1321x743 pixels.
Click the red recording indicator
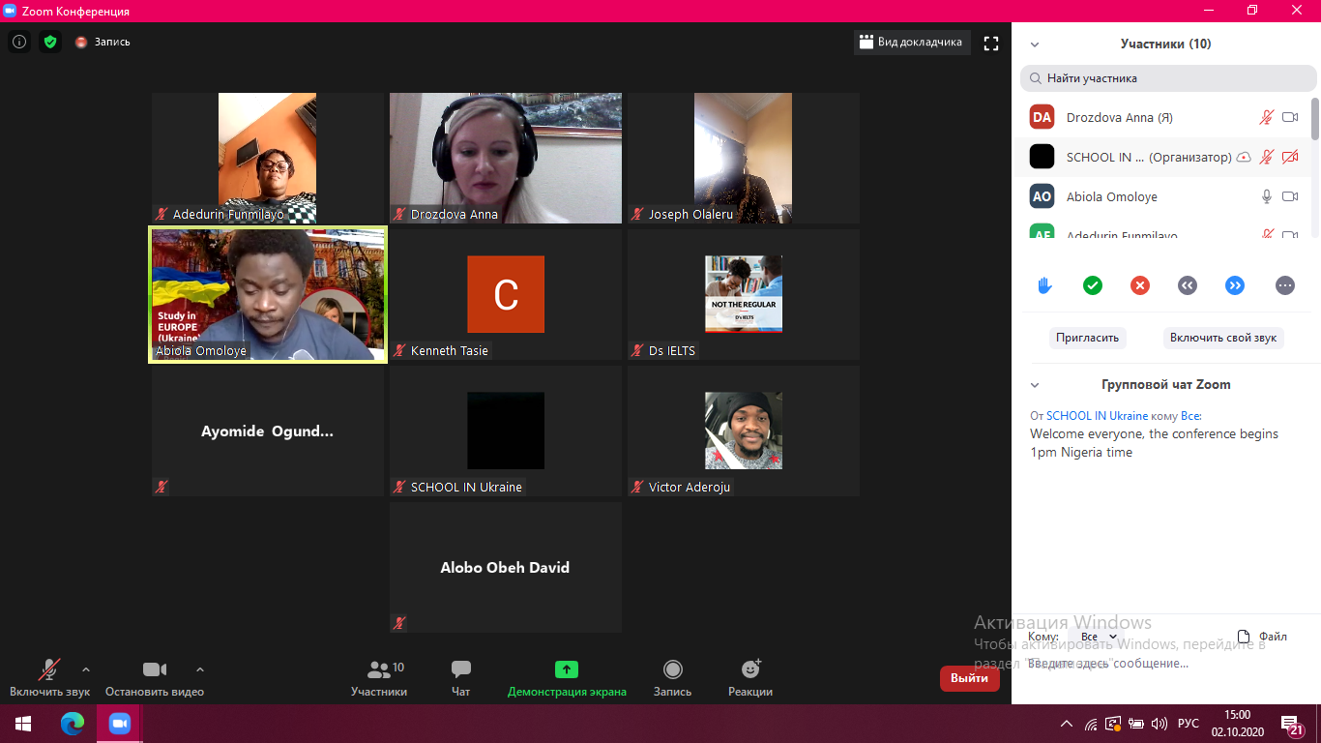[81, 43]
